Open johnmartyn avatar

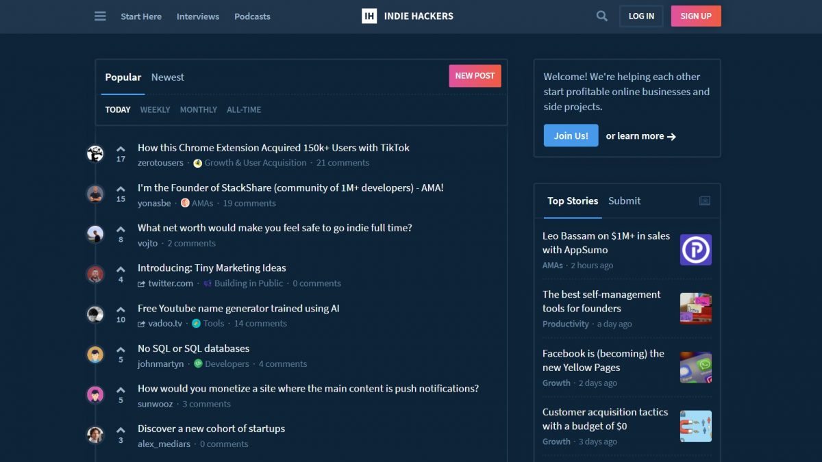(x=95, y=355)
